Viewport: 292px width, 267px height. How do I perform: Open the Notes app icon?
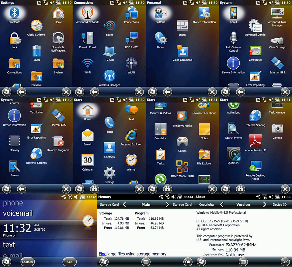tap(204, 129)
